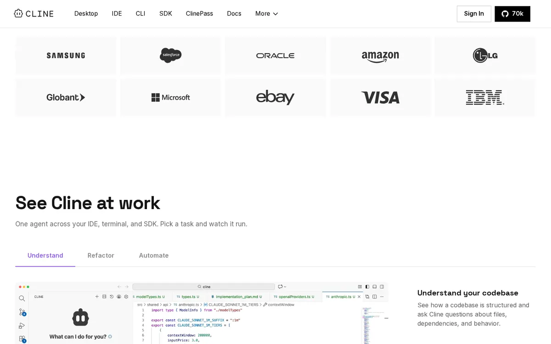Select the types.ts editor tab

coord(189,297)
